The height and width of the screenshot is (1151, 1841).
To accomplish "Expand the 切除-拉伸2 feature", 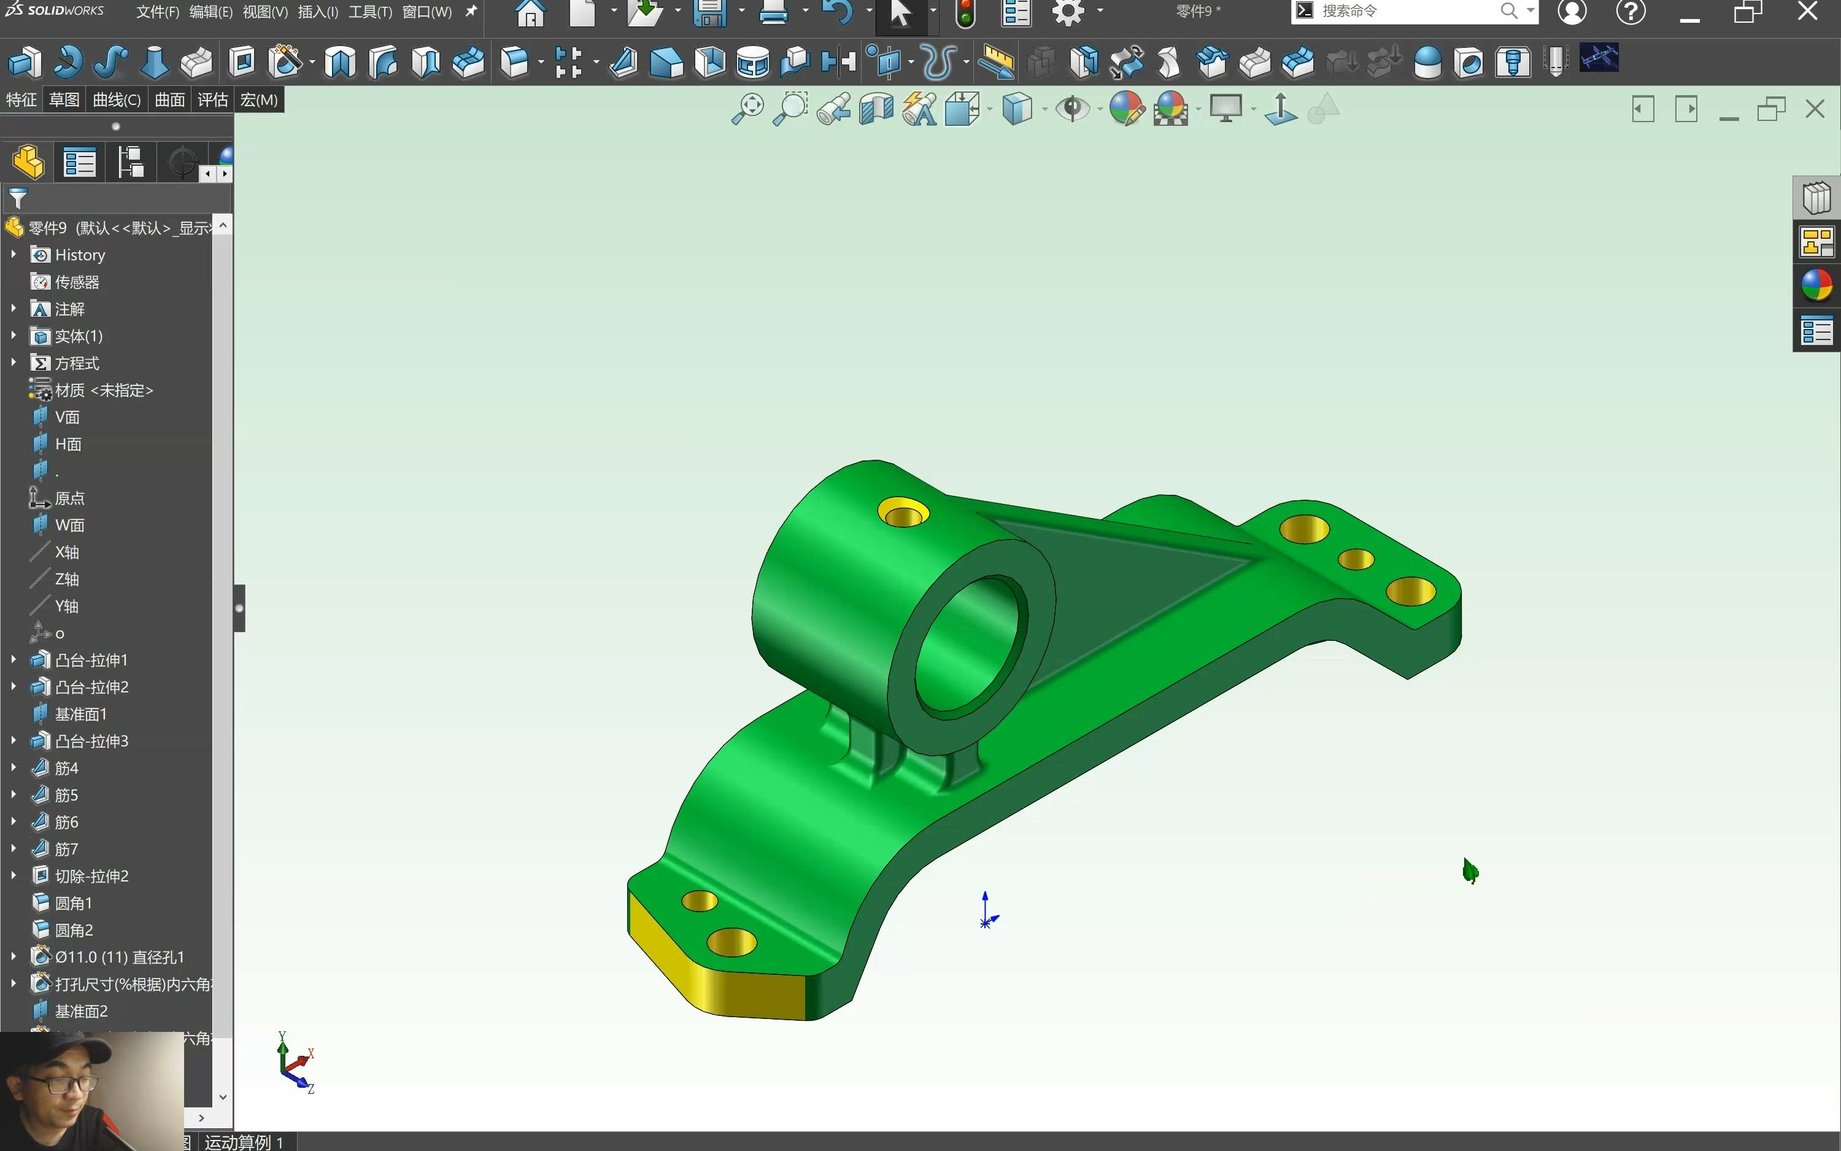I will [x=14, y=875].
